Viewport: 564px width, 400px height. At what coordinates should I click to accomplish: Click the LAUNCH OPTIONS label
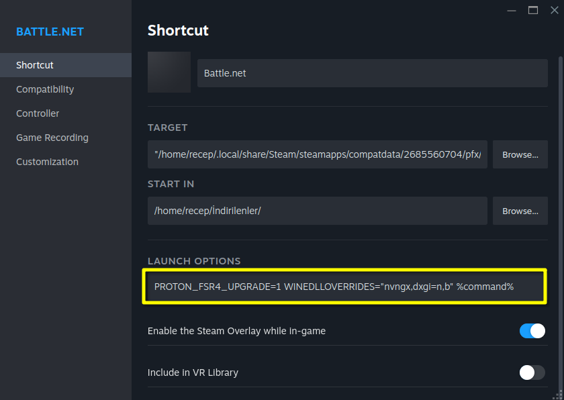194,261
